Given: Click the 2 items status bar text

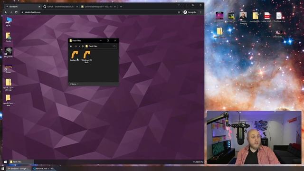Looking at the screenshot, I should pos(73,84).
